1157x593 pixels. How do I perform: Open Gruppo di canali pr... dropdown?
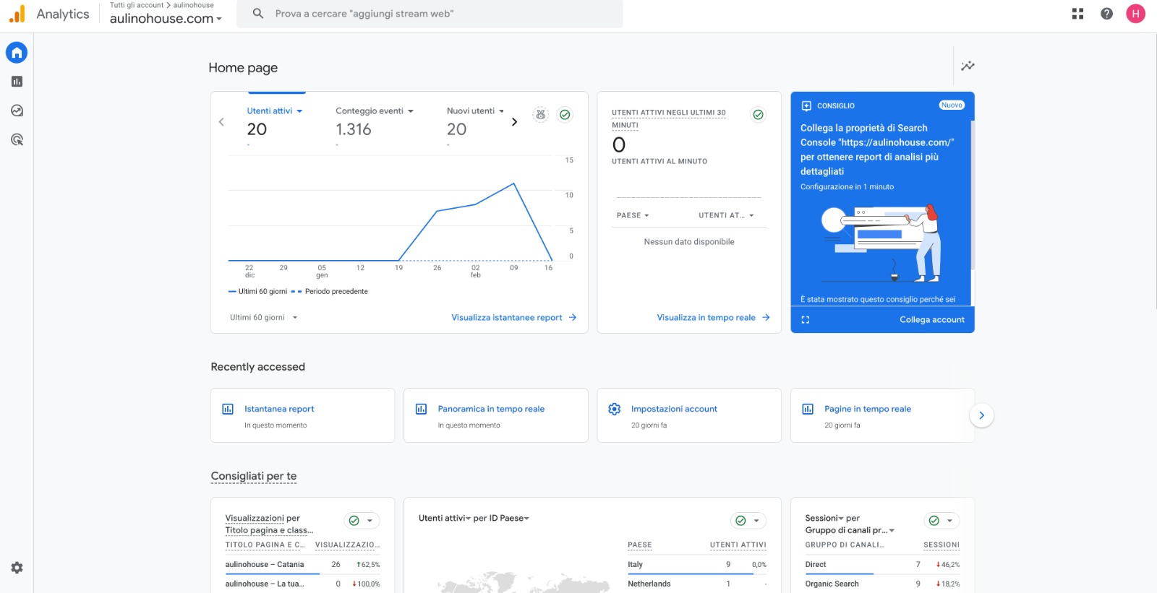click(850, 530)
